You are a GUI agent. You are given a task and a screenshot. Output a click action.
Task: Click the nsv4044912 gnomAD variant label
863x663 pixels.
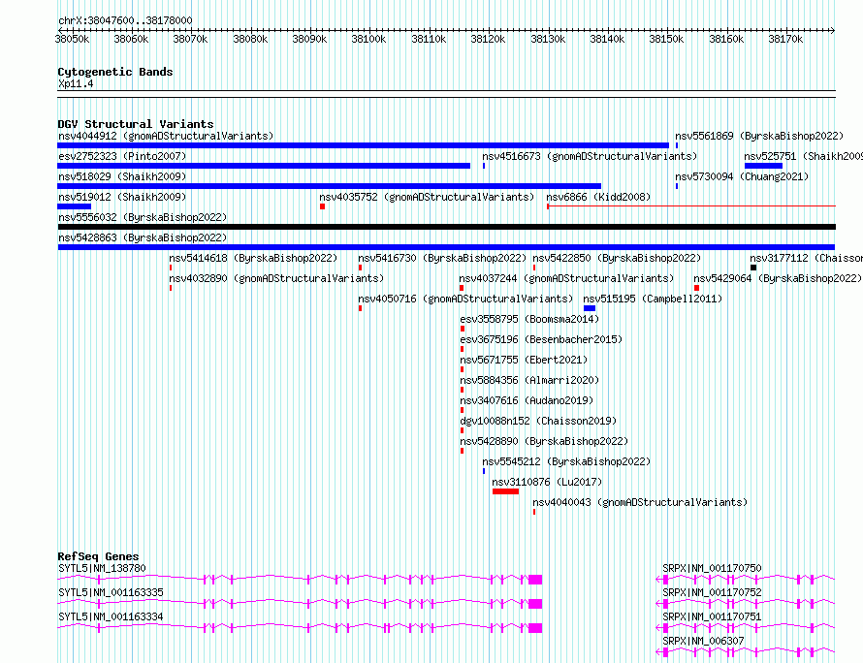[166, 136]
